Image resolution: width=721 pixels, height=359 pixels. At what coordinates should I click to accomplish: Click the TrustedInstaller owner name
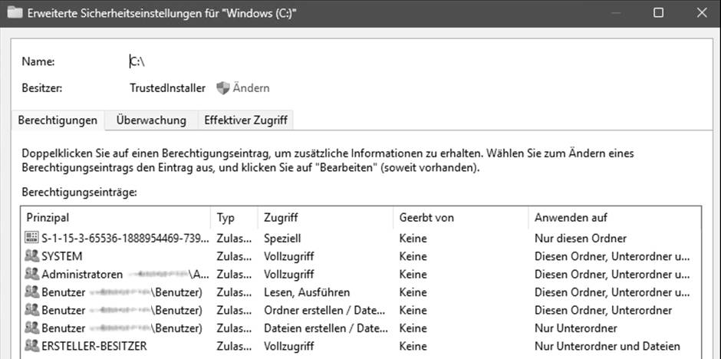tap(167, 88)
